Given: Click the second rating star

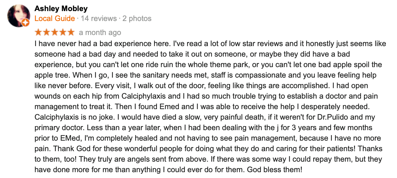Looking at the screenshot, I should 46,32.
